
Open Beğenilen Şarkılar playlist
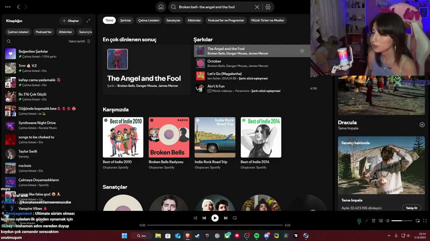(49, 54)
